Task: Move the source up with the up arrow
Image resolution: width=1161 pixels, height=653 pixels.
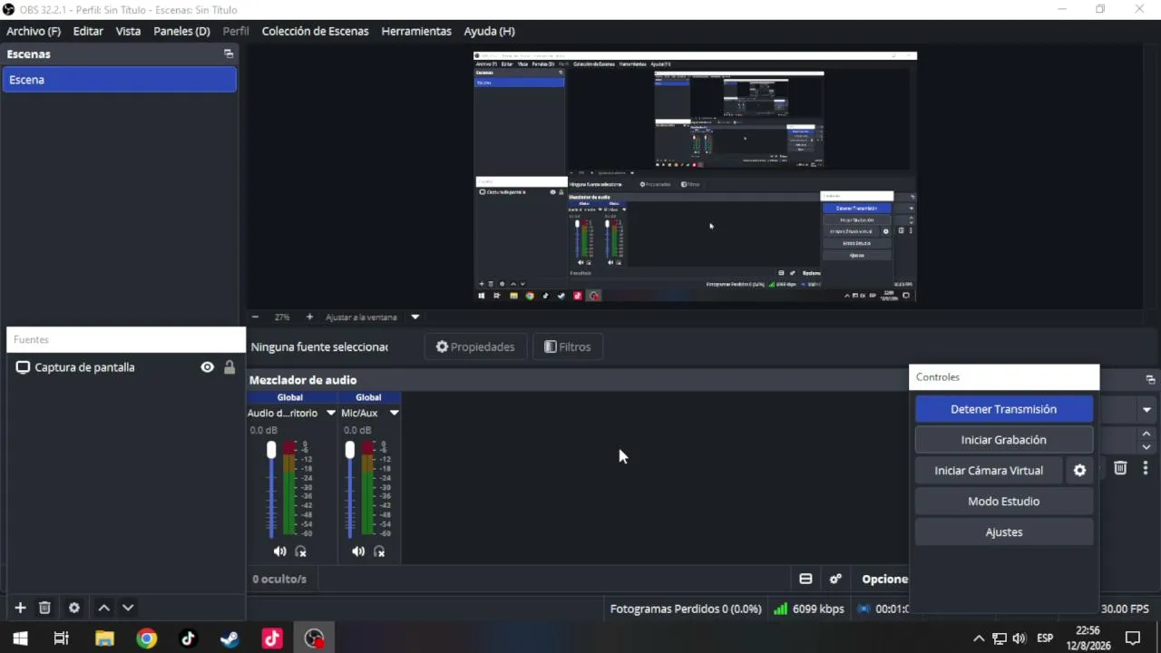Action: click(103, 608)
